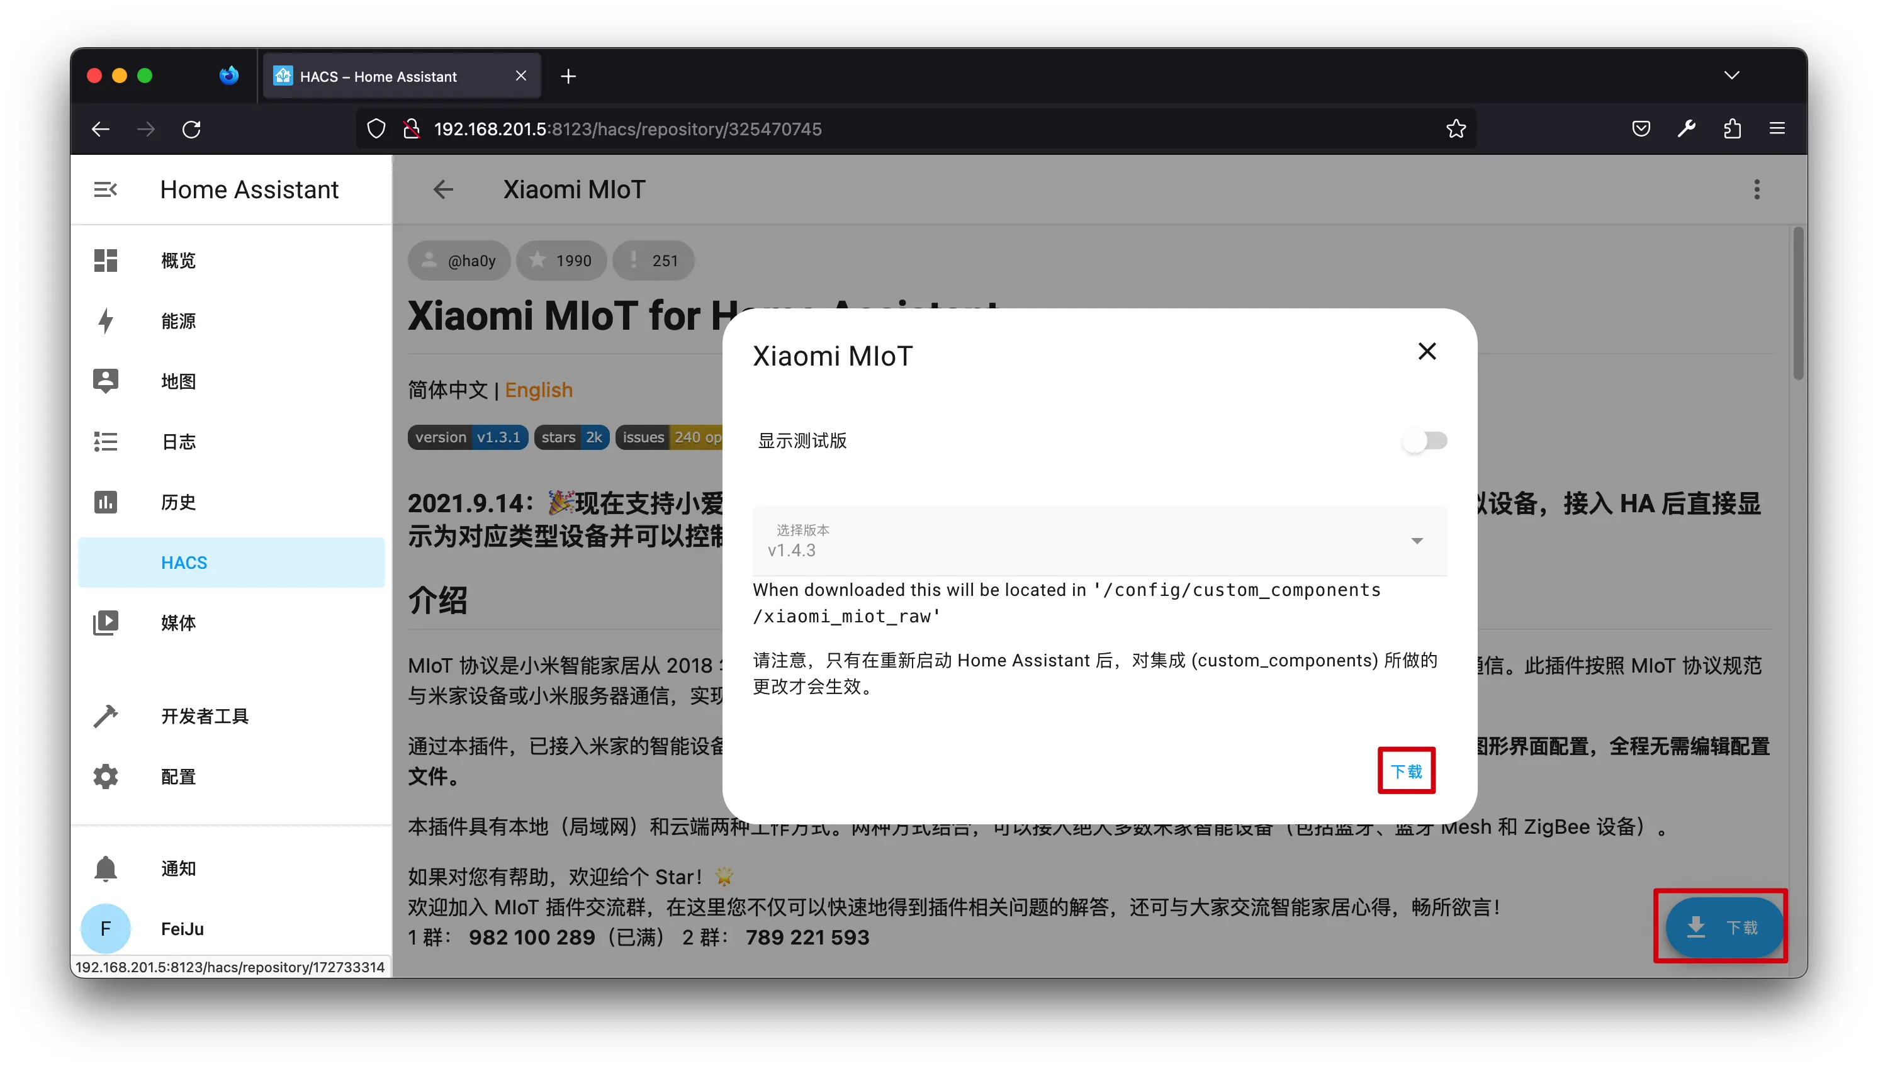Toggle the 显示测试版 beta switch

pyautogui.click(x=1424, y=440)
